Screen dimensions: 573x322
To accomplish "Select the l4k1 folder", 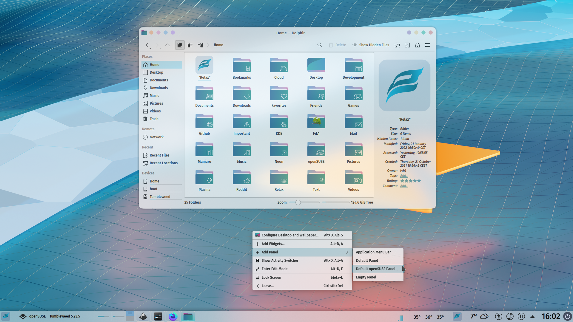I will click(x=316, y=124).
